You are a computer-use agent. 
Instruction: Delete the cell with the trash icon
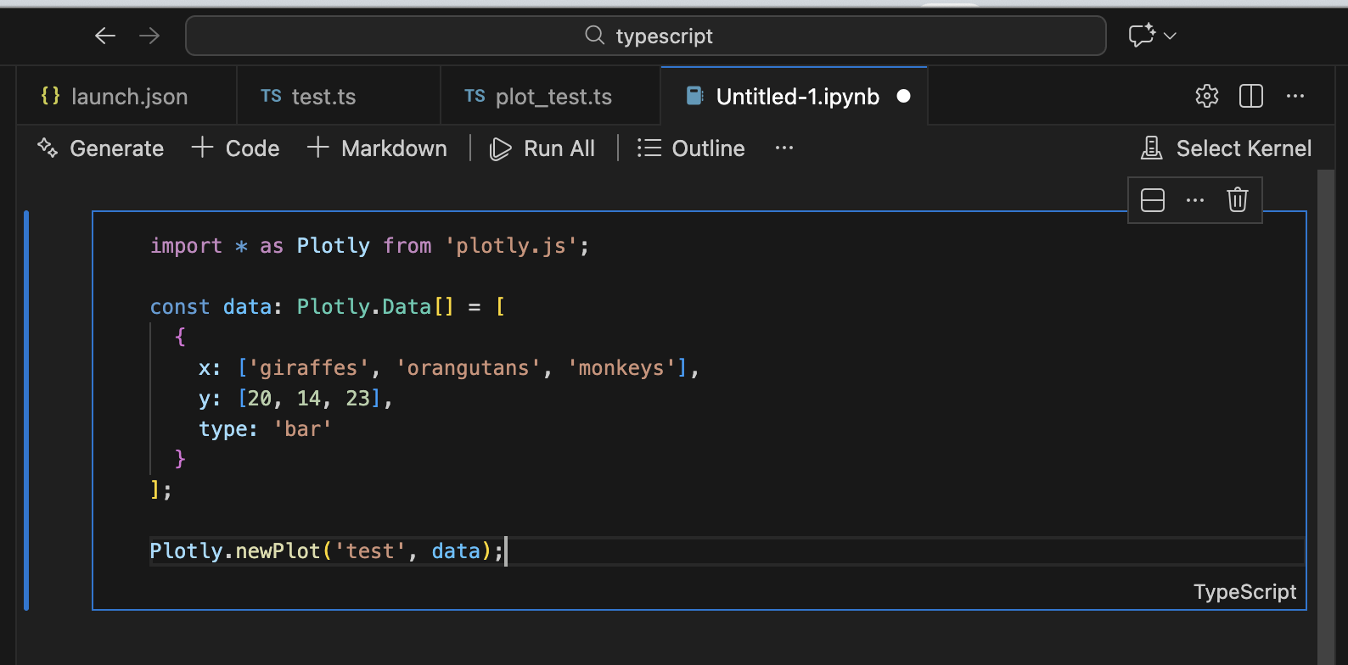tap(1238, 200)
